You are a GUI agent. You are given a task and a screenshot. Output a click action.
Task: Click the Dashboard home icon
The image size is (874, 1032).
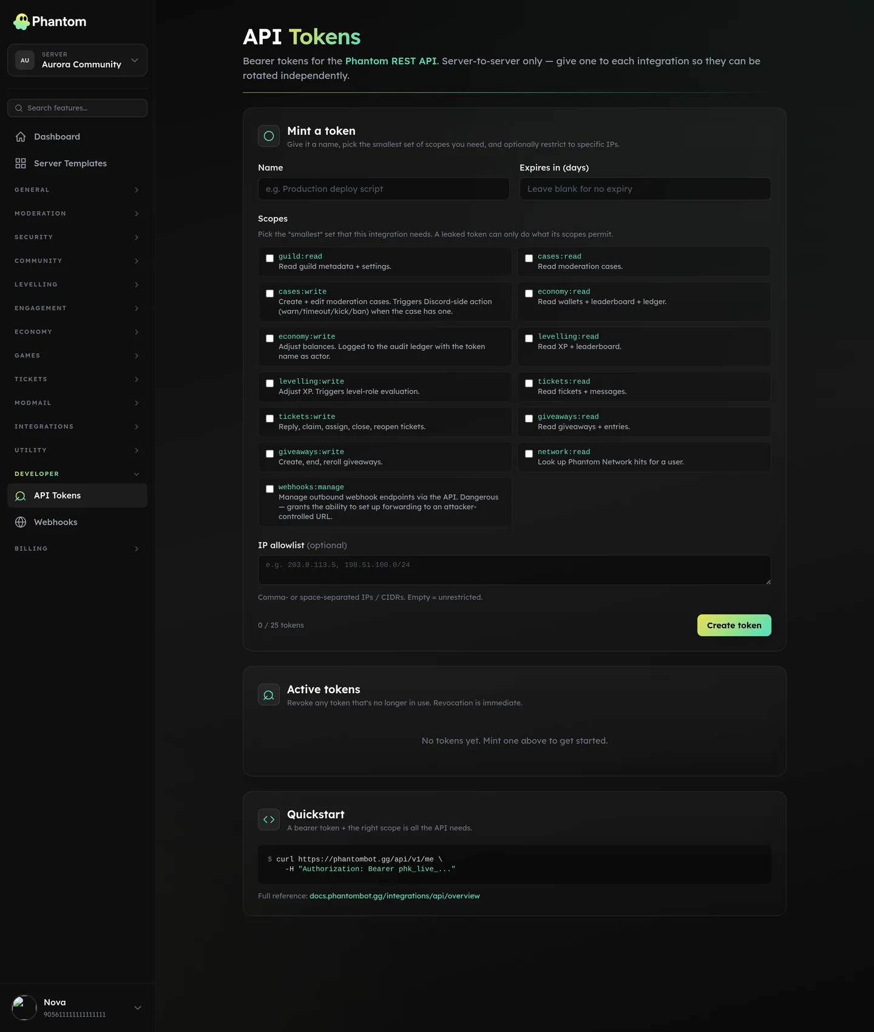pos(21,137)
